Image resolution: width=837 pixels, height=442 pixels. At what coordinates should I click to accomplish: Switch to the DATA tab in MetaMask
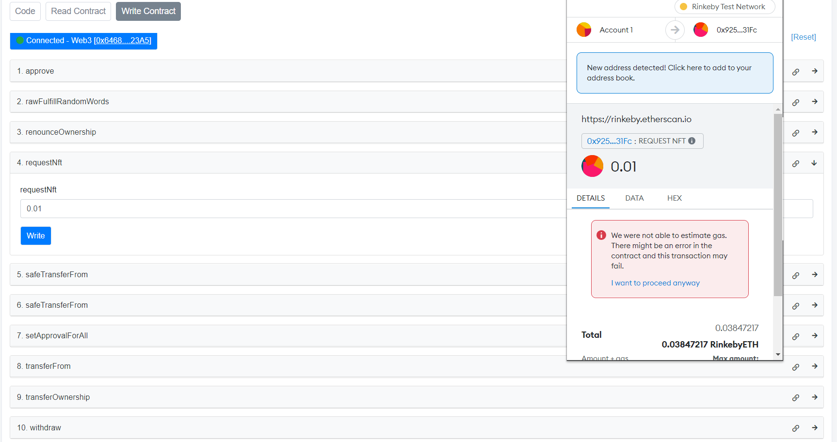634,198
